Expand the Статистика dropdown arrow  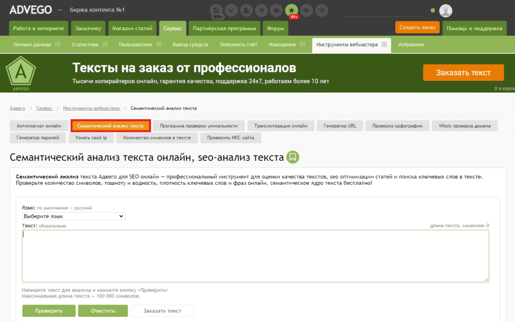105,44
